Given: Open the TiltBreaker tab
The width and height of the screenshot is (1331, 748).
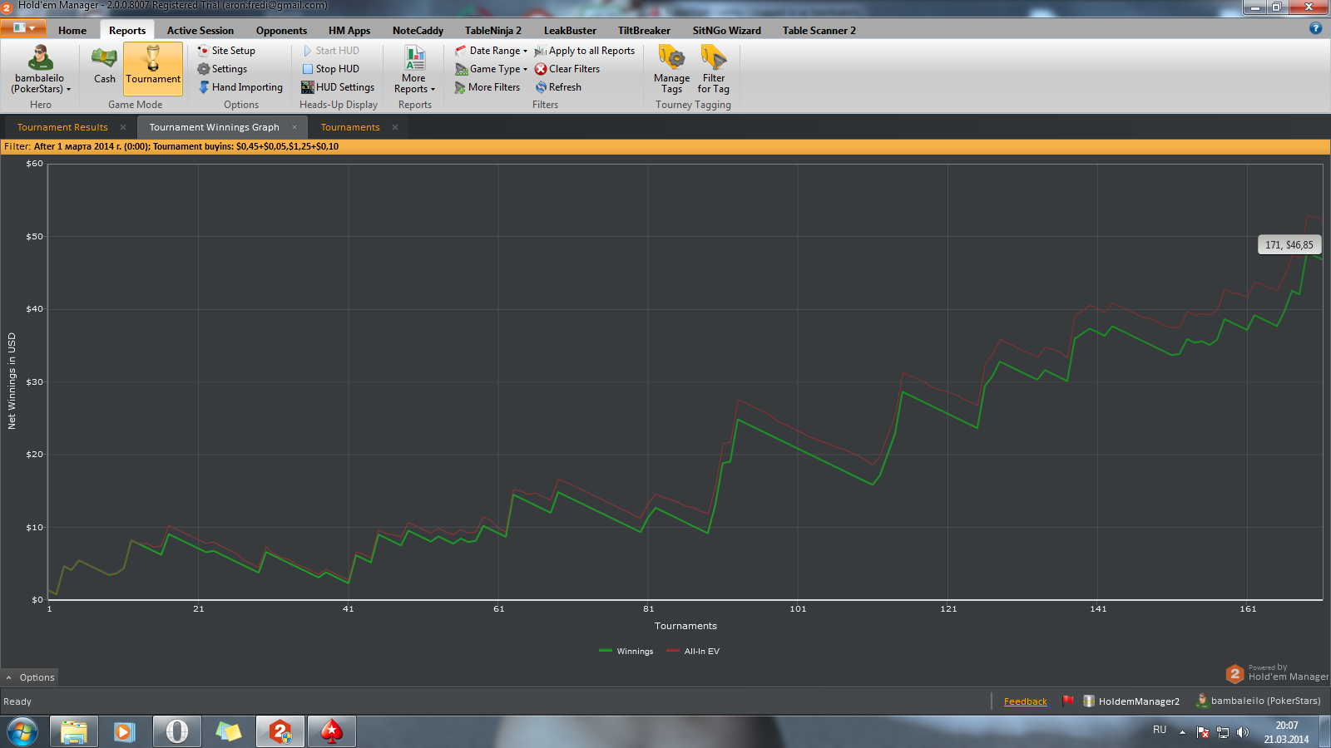Looking at the screenshot, I should point(644,31).
